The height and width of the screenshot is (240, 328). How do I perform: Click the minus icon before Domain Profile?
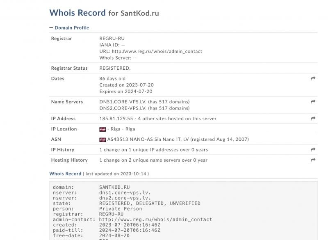(x=51, y=27)
